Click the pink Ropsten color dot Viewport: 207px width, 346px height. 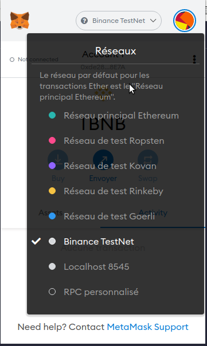(x=52, y=140)
